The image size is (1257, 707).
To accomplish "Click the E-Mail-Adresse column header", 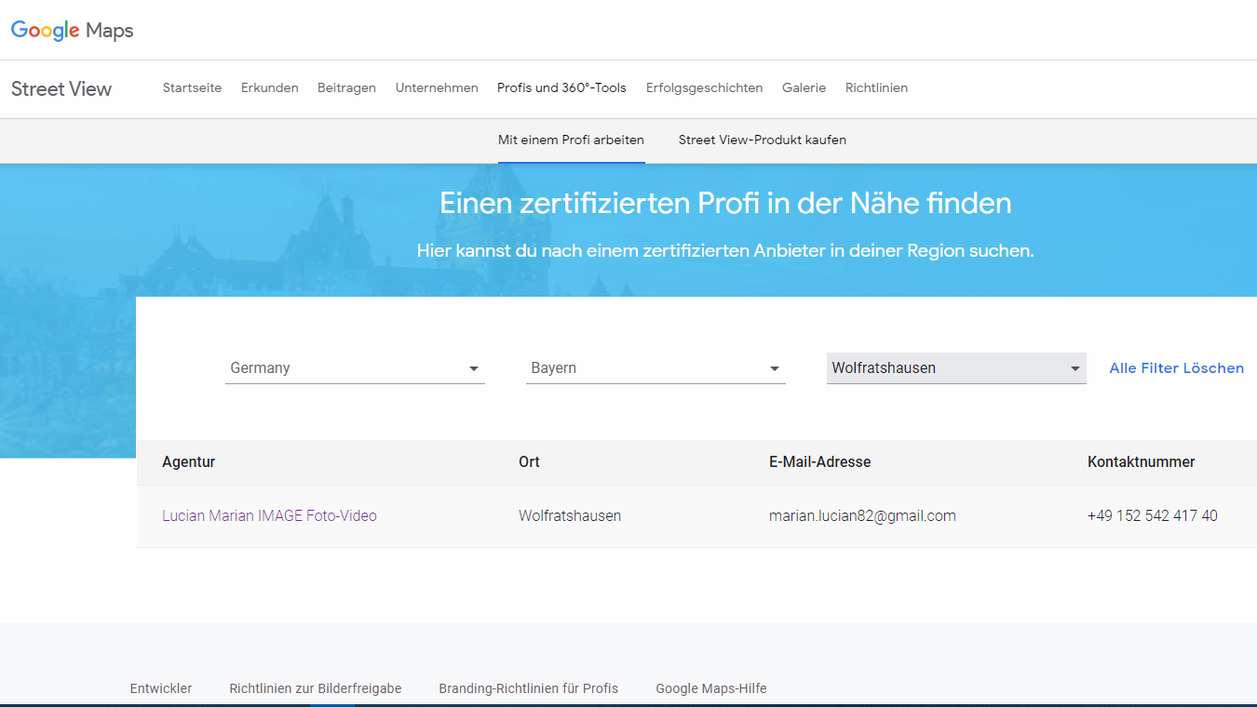I will tap(819, 462).
